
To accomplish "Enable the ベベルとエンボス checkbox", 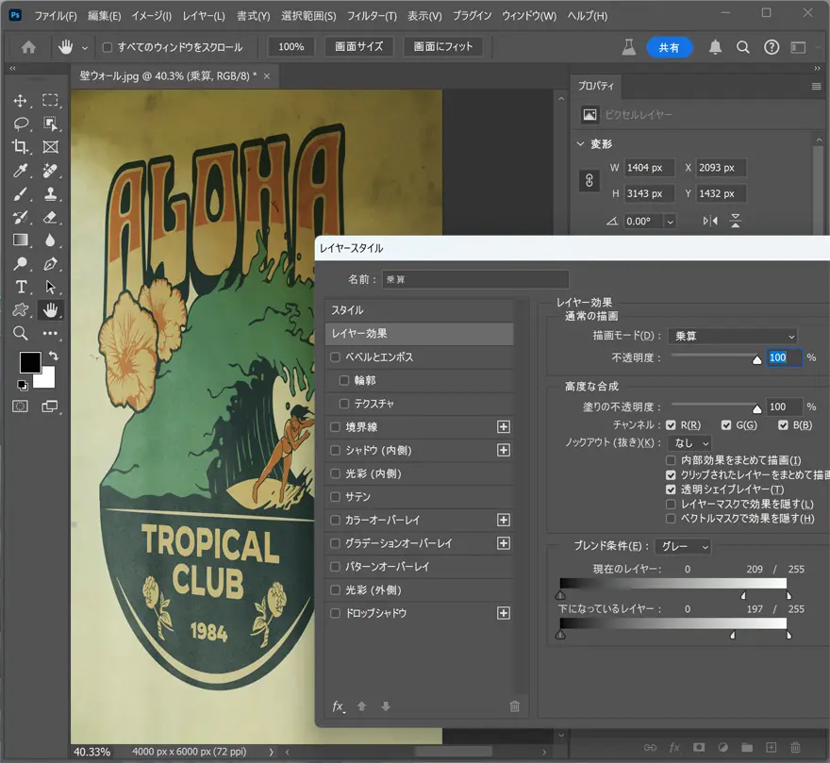I will pos(336,357).
